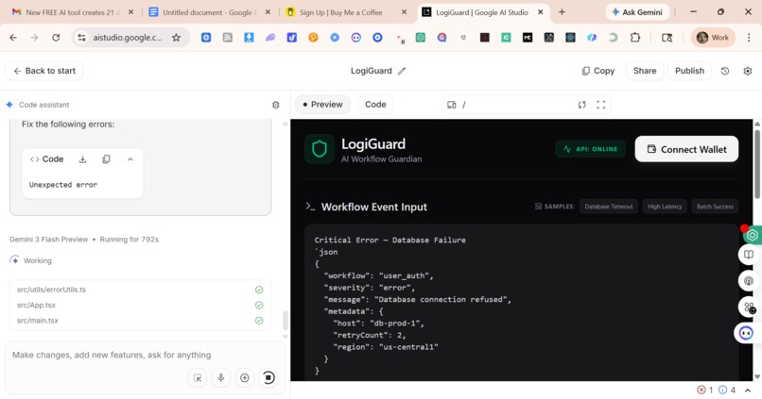The width and height of the screenshot is (762, 399).
Task: Click Gemini 3 Flash Preview label
Action: coord(48,239)
